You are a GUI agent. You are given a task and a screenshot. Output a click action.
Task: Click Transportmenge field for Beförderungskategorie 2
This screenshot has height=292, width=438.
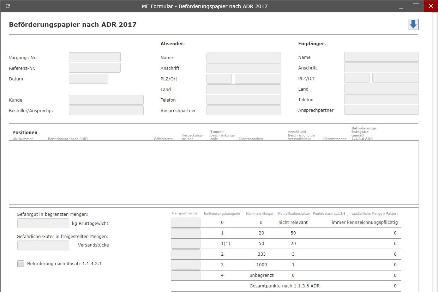coord(186,254)
